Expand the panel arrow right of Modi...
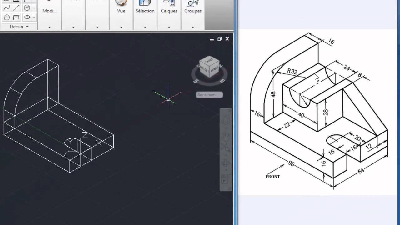The height and width of the screenshot is (225, 400). click(73, 27)
